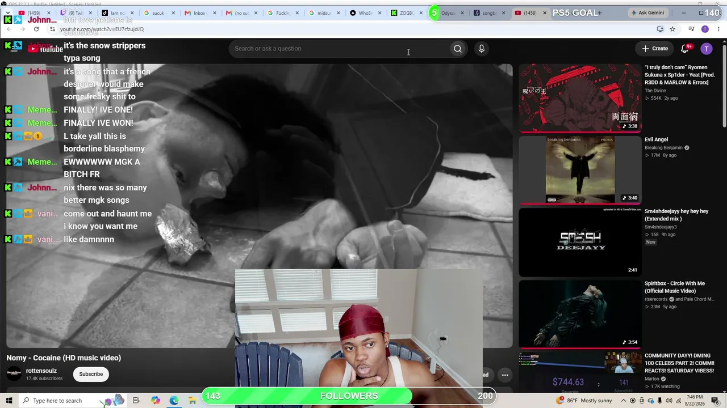
Task: Open Sm4shdeejayy hey hey hey thumbnail
Action: (x=579, y=242)
